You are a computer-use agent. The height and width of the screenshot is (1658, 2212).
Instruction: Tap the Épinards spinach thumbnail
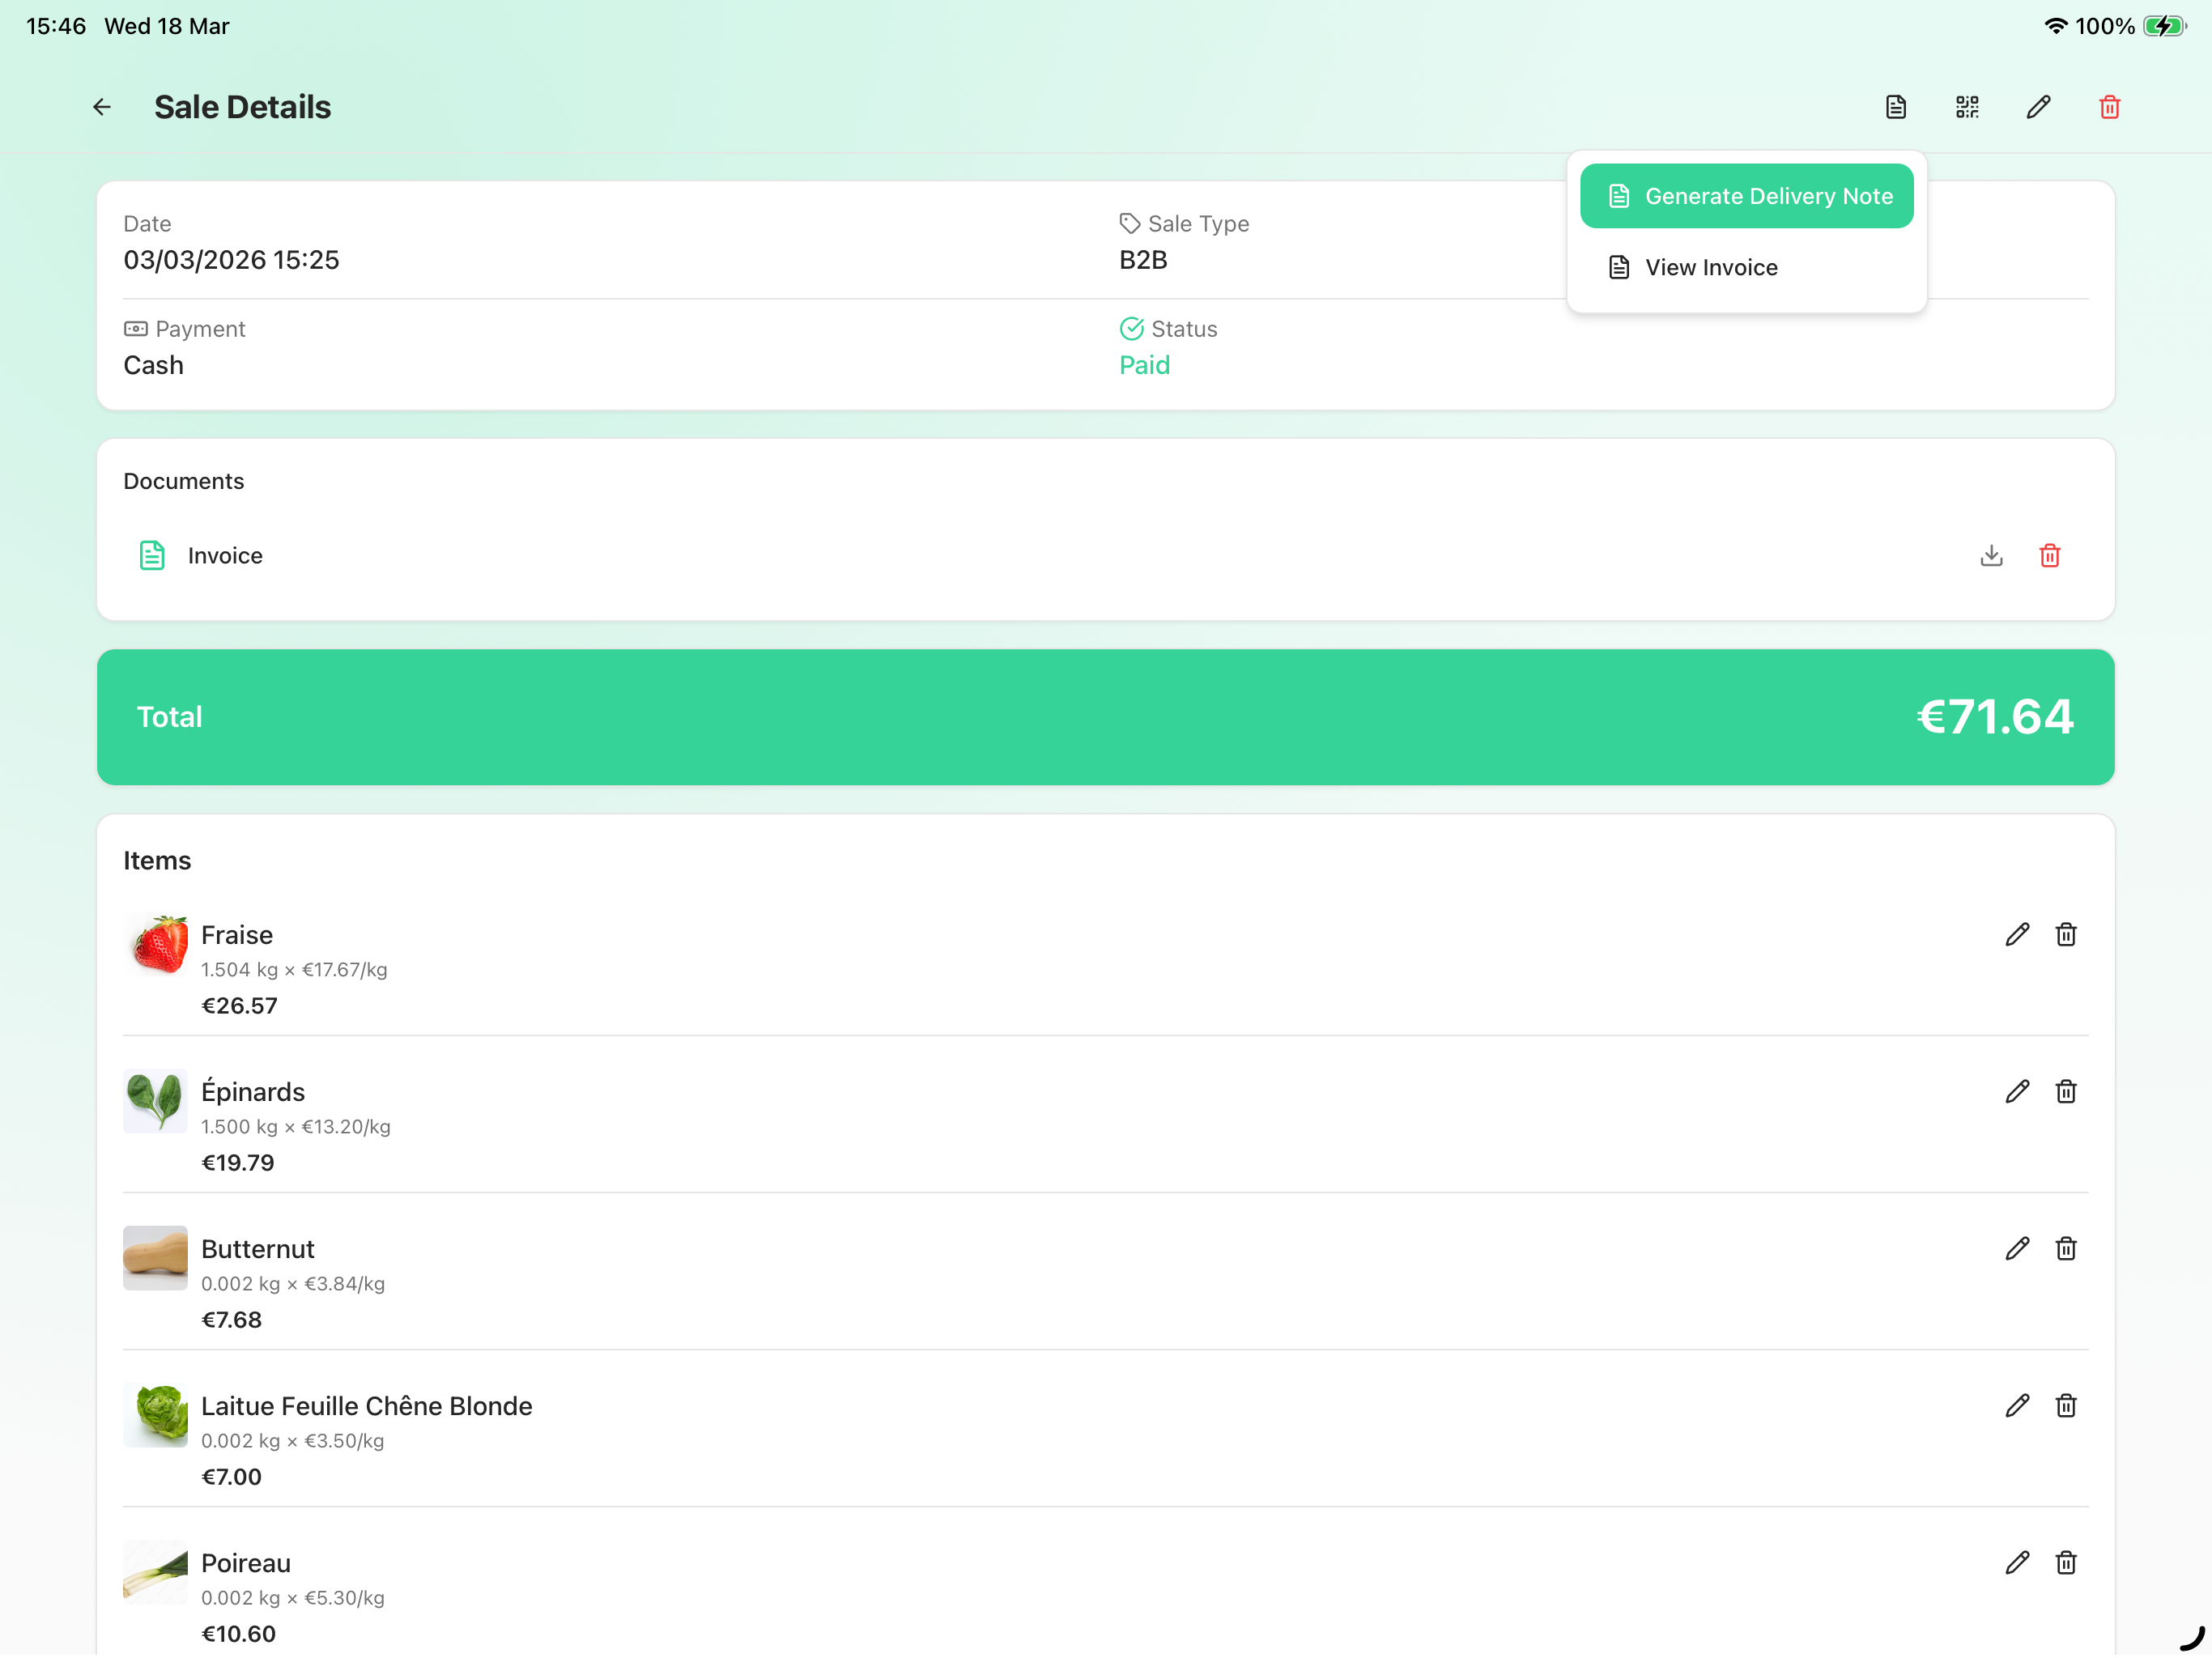click(156, 1101)
